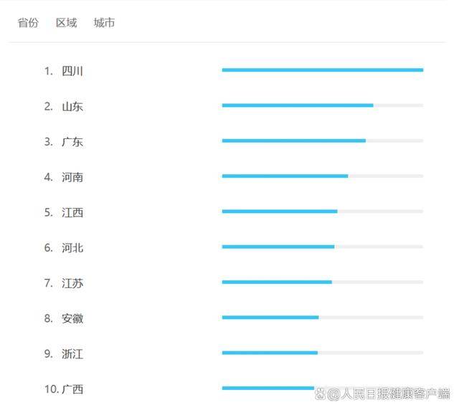This screenshot has width=459, height=410.
Task: Click the paw icon in watermark
Action: (x=321, y=394)
